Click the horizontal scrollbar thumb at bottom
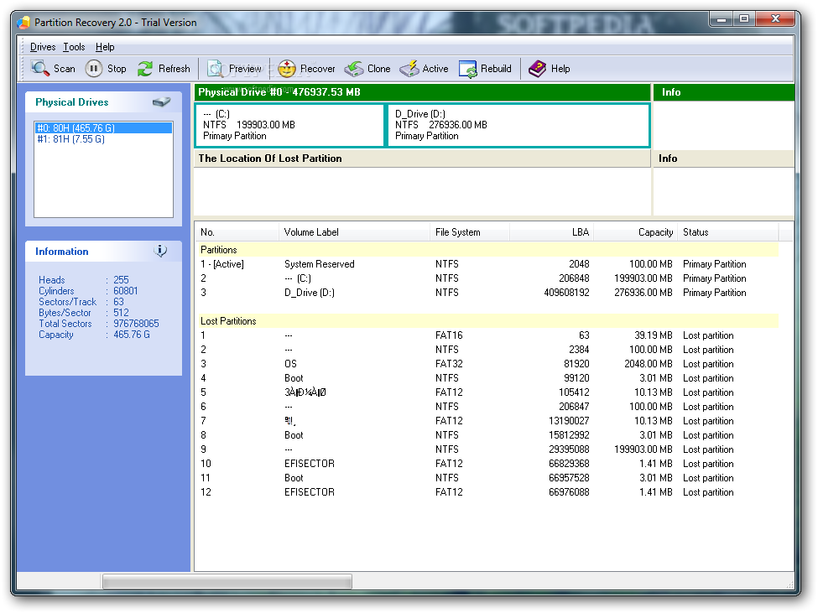The image size is (818, 613). 227,581
